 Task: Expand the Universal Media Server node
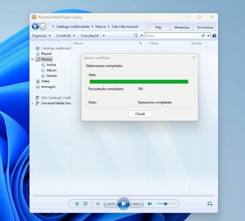pos(33,103)
